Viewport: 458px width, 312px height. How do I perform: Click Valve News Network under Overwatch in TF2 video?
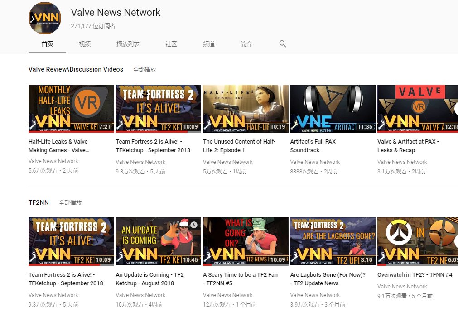(402, 287)
